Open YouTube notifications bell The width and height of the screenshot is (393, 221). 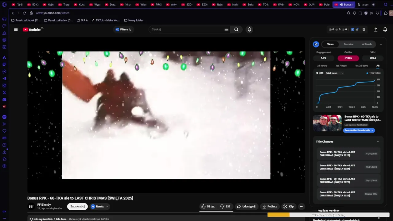(x=385, y=29)
